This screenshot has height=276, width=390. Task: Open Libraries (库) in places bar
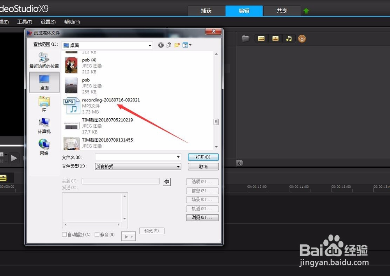coord(44,104)
